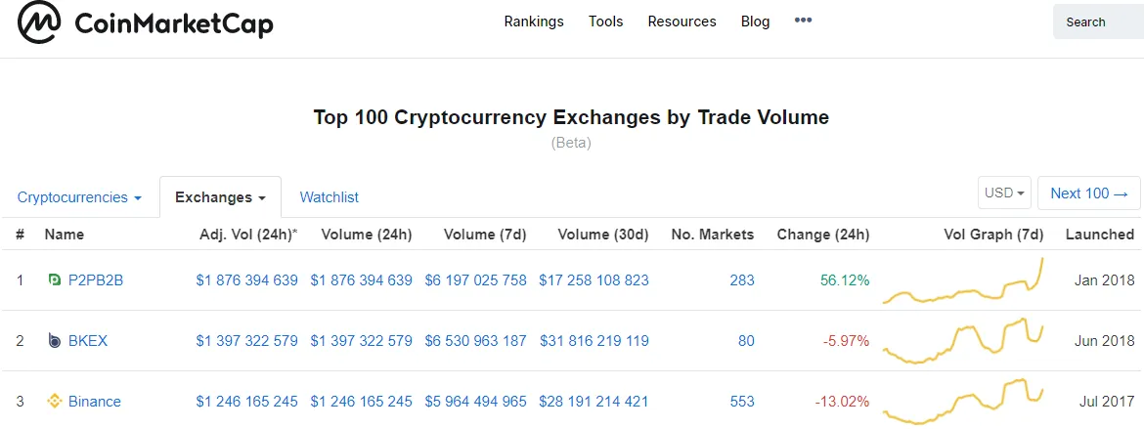Open the Blog page

coord(755,21)
